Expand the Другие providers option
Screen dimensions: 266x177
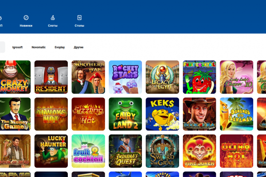pos(78,47)
